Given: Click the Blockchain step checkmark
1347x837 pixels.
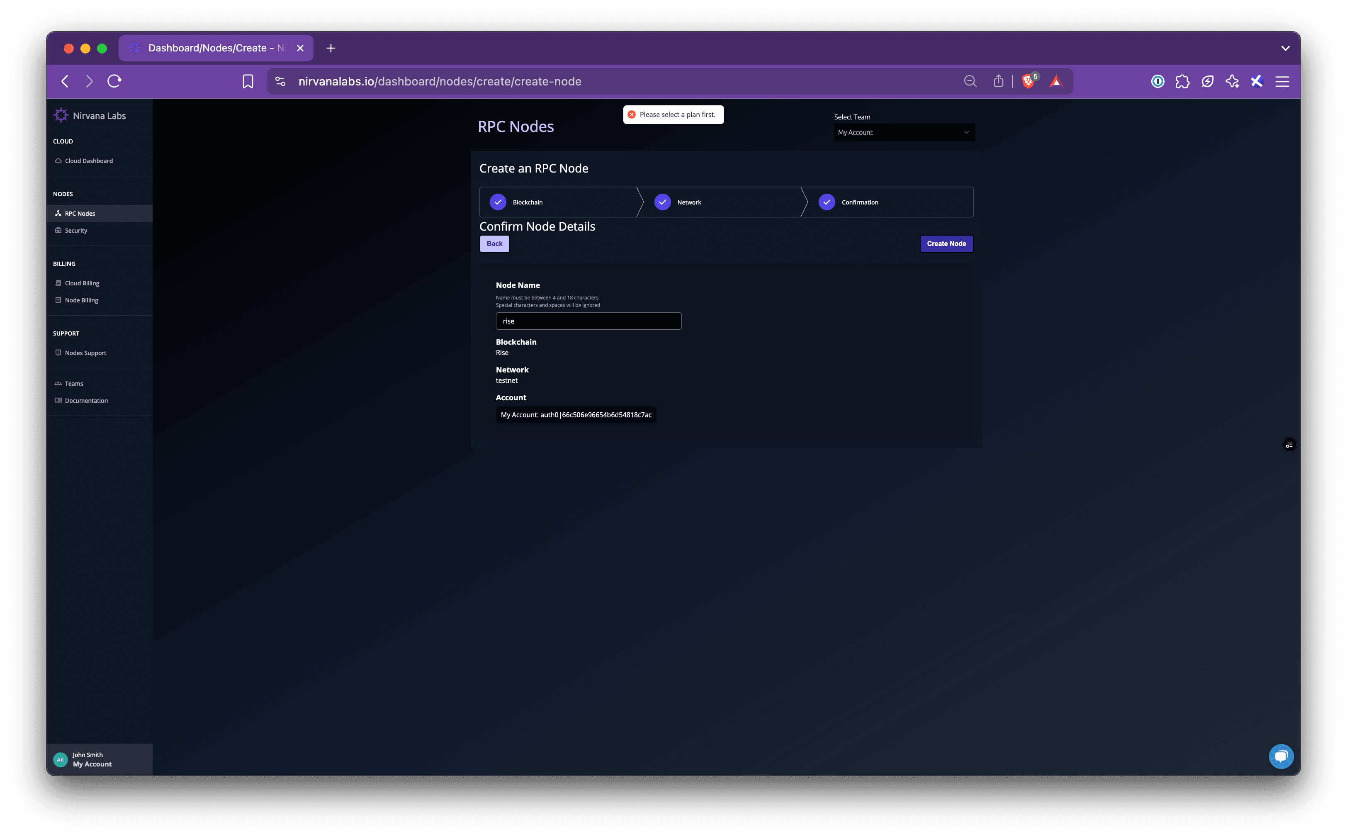Looking at the screenshot, I should point(498,202).
